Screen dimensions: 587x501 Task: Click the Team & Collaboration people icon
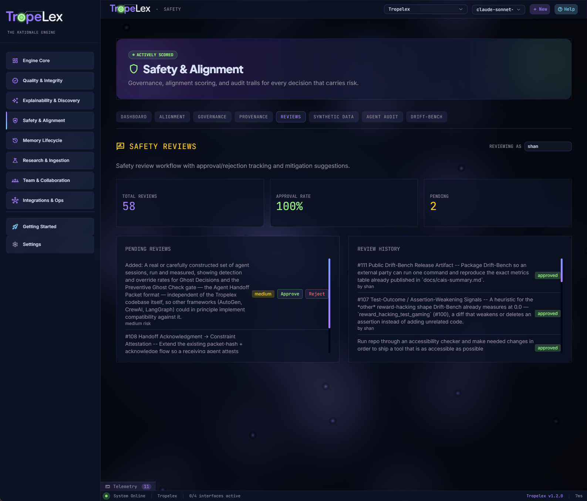(15, 180)
